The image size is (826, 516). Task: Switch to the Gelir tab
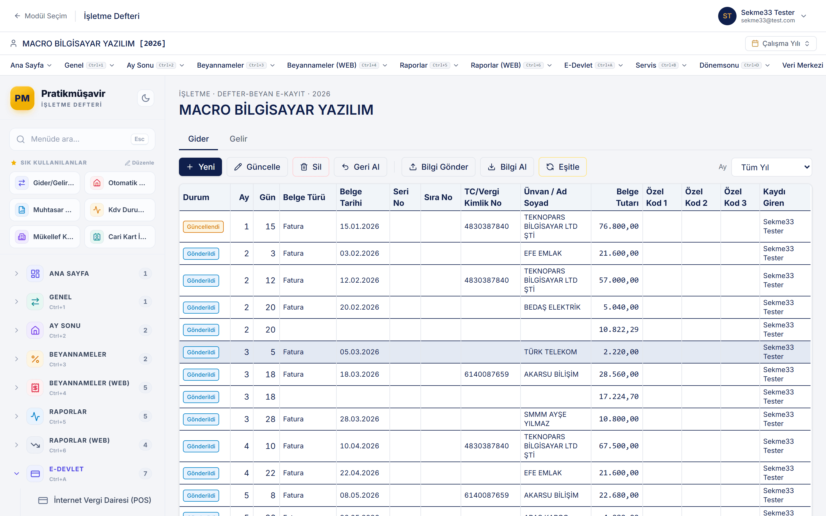[238, 139]
